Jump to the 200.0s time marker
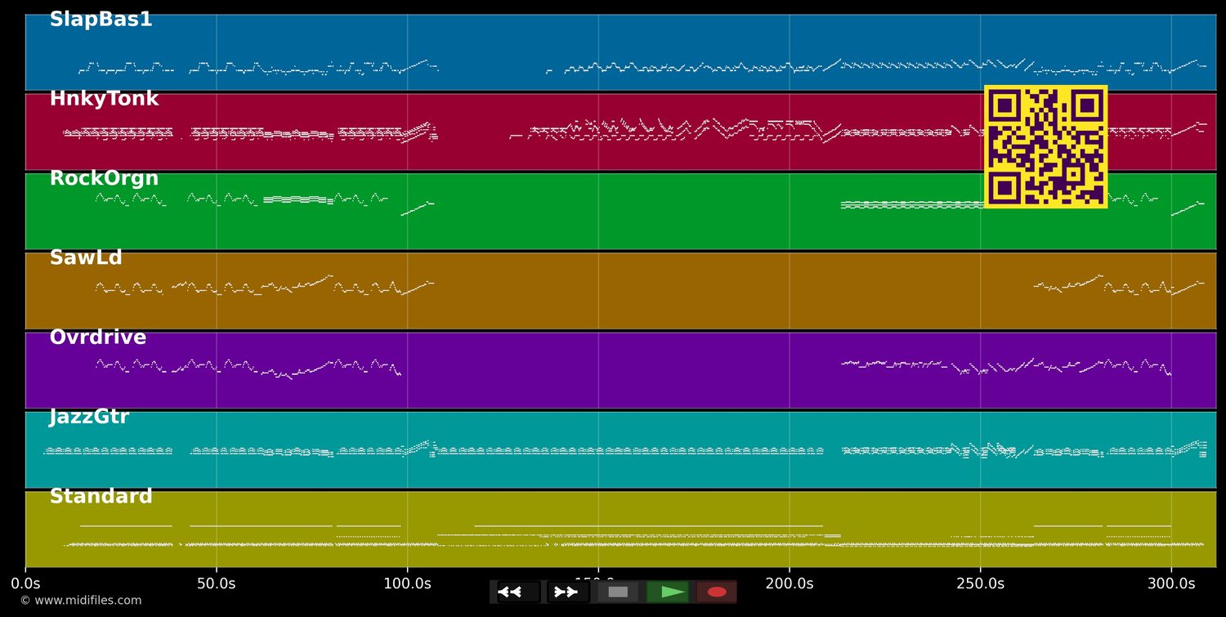 (790, 583)
